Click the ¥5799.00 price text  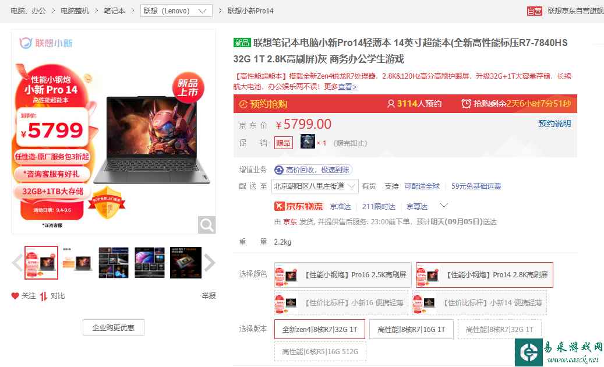coord(303,125)
